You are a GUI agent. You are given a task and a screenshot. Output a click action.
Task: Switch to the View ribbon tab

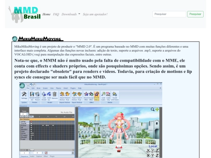tap(52, 88)
